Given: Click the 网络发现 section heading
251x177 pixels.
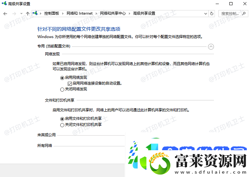Looking at the screenshot, I should pyautogui.click(x=52, y=54).
